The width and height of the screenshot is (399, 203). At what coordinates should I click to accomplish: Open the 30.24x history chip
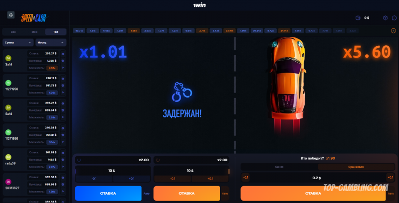pyautogui.click(x=257, y=31)
